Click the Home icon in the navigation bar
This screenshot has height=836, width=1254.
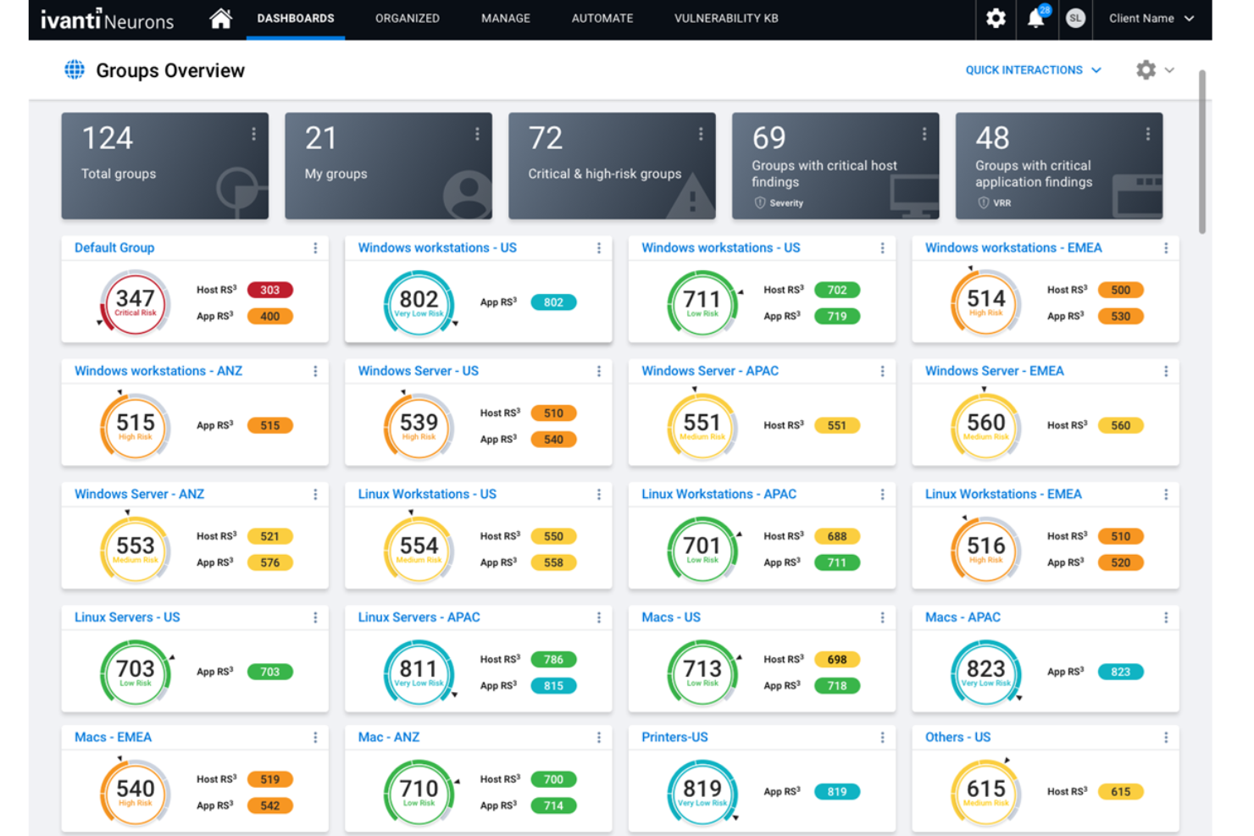point(220,18)
